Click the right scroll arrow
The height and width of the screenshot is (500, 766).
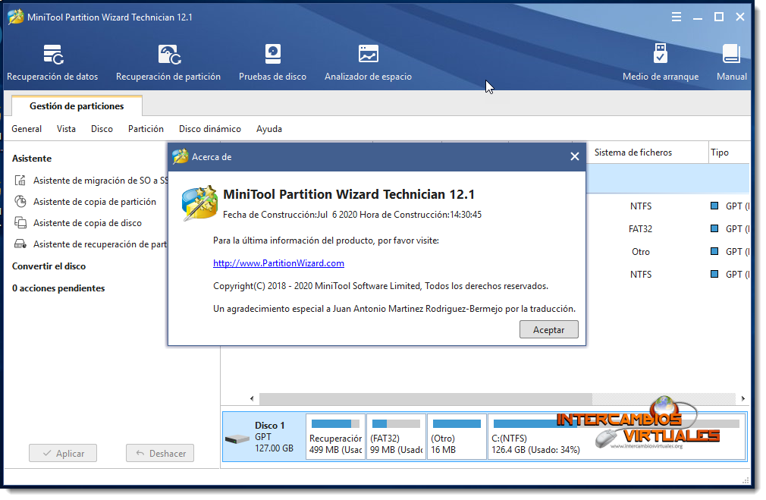pyautogui.click(x=742, y=398)
